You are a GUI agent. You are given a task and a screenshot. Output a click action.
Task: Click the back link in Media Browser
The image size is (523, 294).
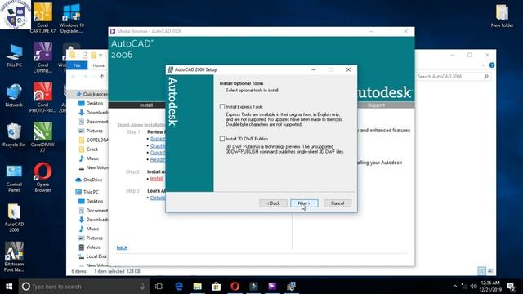coord(122,247)
